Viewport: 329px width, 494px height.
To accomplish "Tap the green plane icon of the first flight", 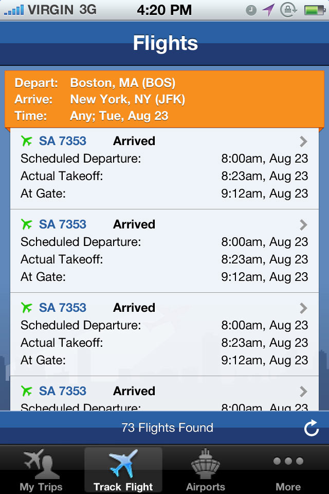I will coord(27,141).
